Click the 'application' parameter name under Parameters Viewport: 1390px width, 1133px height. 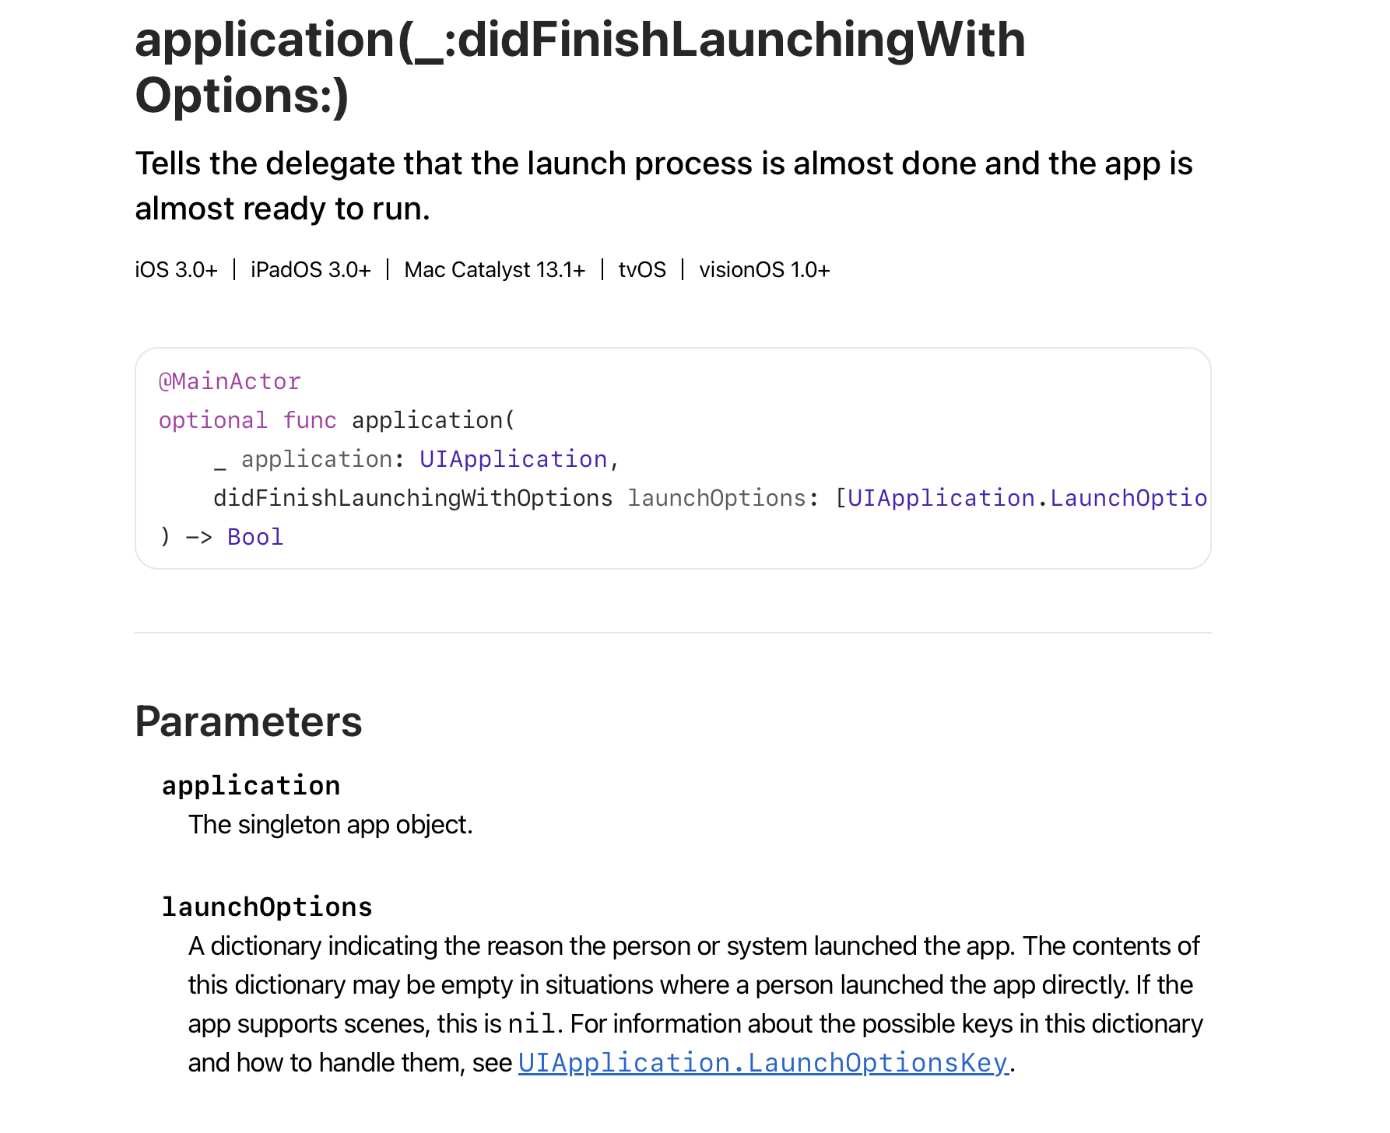tap(251, 786)
